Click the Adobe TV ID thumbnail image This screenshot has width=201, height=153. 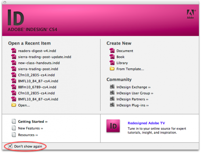point(113,128)
